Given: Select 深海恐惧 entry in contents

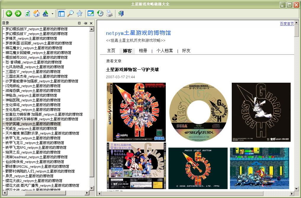Looking at the screenshot, I should pyautogui.click(x=33, y=90).
